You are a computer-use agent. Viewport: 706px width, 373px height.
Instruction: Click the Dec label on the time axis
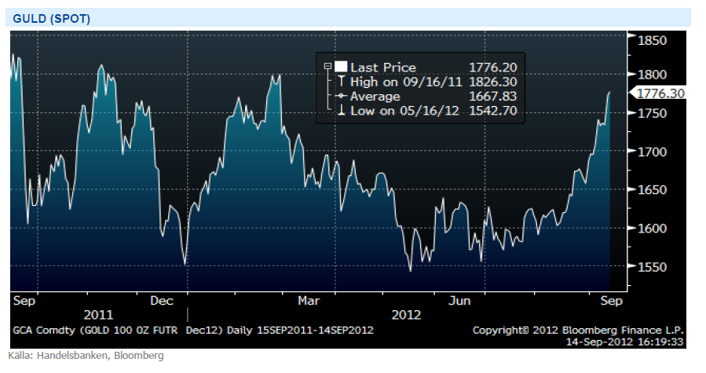point(161,300)
